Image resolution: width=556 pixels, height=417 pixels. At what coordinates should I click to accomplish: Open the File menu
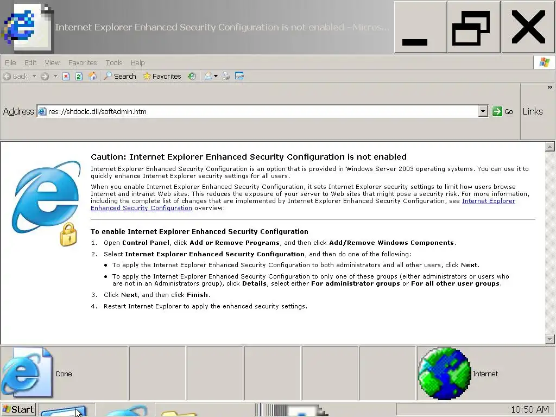point(10,63)
